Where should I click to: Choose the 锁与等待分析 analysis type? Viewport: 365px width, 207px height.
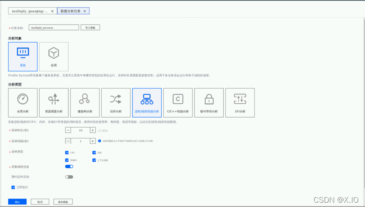tap(209, 103)
